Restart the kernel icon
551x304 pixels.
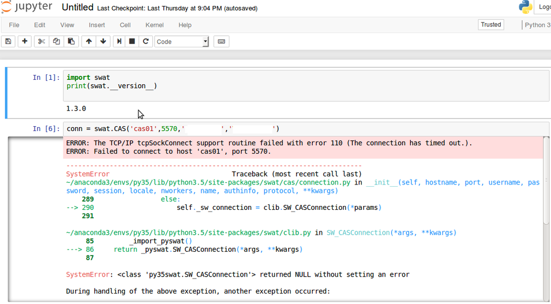[146, 41]
